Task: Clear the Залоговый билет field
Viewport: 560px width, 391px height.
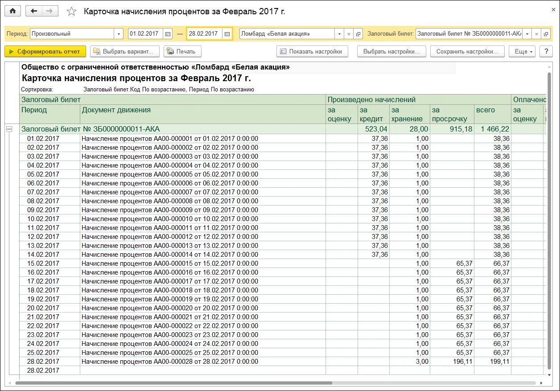Action: coord(536,34)
